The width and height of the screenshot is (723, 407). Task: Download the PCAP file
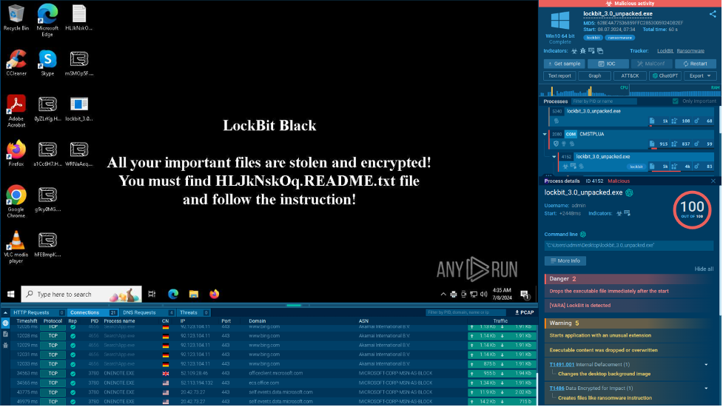tap(525, 313)
